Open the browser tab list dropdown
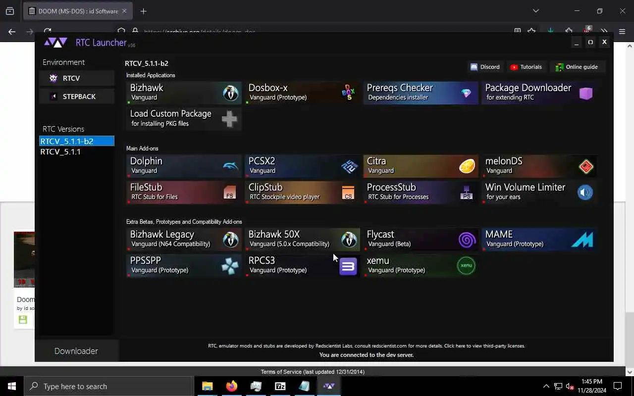This screenshot has width=634, height=396. pos(535,11)
